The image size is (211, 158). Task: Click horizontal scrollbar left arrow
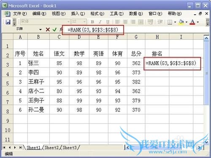click(127, 147)
